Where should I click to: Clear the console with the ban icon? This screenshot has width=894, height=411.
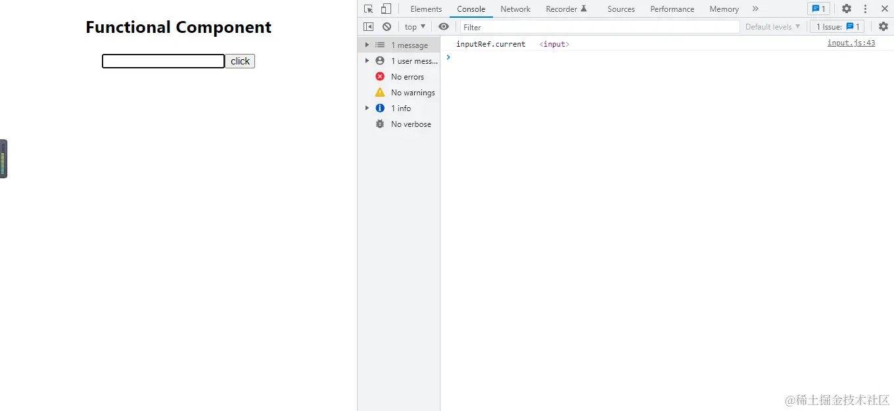[x=387, y=26]
